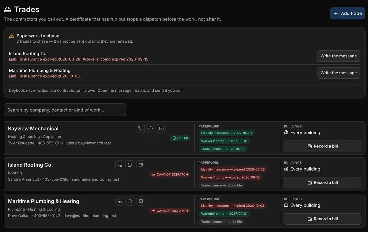Click Bayview's Liability insurance — 2027-05-01 tag
368x232 pixels.
pyautogui.click(x=226, y=133)
